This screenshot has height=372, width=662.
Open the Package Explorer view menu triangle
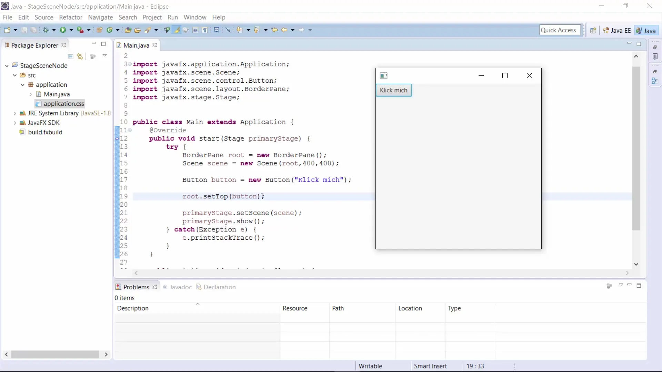pos(105,55)
